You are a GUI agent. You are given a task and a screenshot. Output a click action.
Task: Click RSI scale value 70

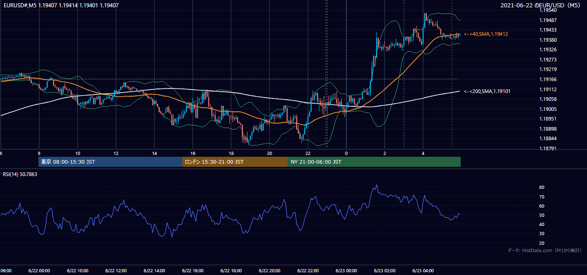coord(542,197)
